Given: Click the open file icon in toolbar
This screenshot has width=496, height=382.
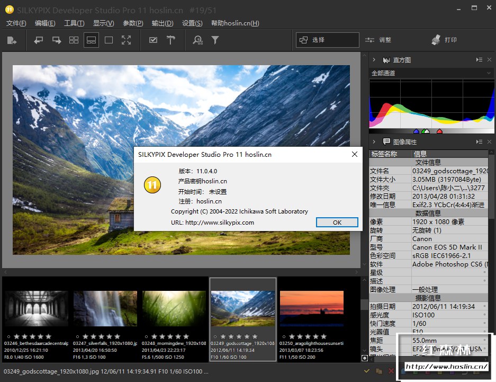Looking at the screenshot, I should (12, 40).
